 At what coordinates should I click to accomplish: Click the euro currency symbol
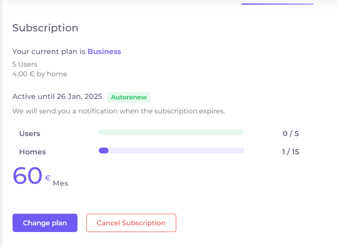[47, 178]
